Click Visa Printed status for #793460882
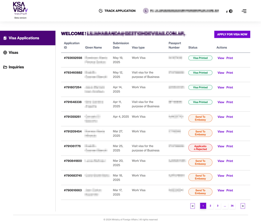Viewport: 261px width, 221px height. pyautogui.click(x=200, y=73)
